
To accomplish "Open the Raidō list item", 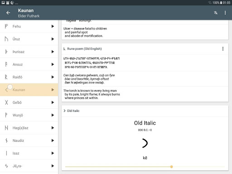I will click(x=29, y=77).
